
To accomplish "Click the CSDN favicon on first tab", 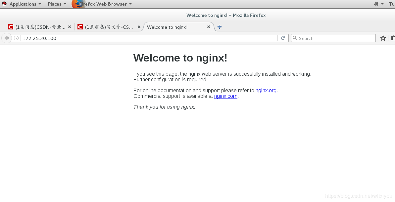I will click(10, 27).
